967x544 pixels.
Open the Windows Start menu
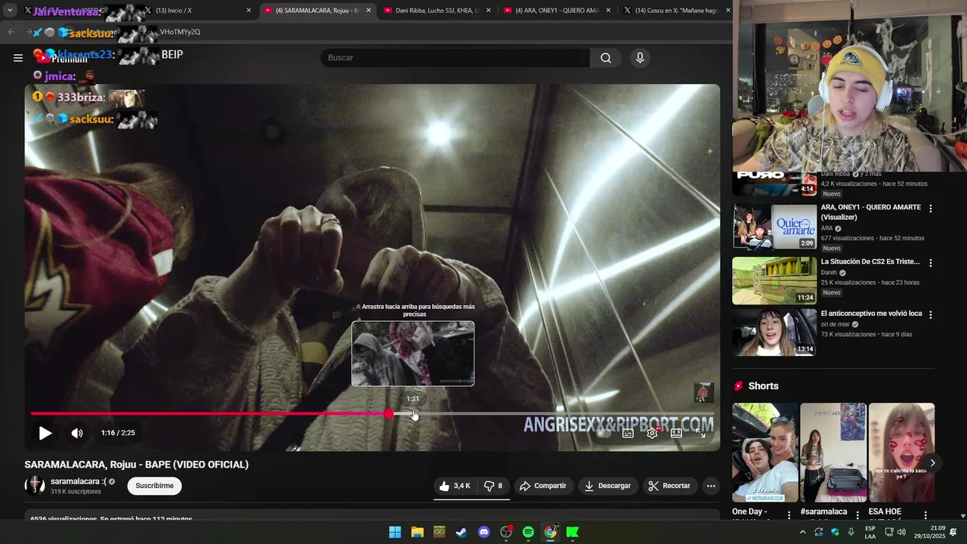pos(395,532)
